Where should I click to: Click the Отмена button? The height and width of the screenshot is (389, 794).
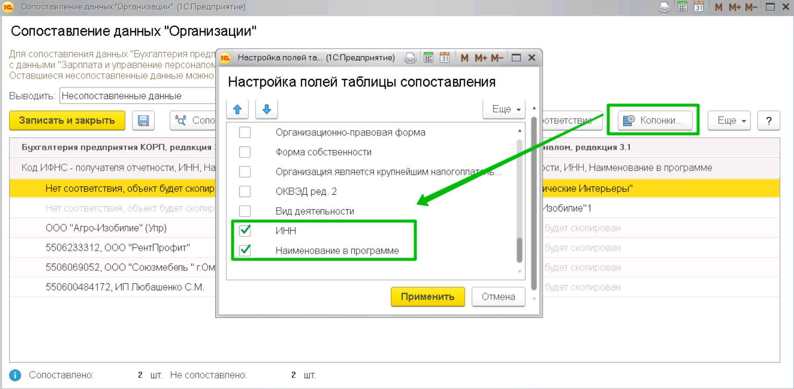coord(498,297)
